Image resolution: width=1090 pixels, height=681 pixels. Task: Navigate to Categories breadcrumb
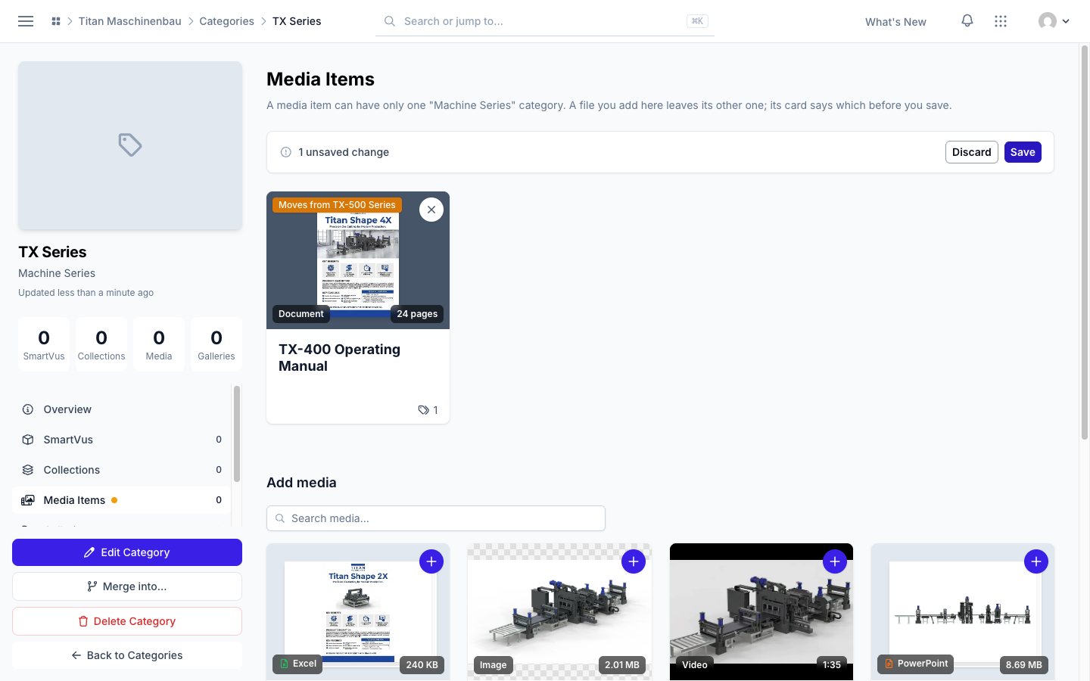226,21
